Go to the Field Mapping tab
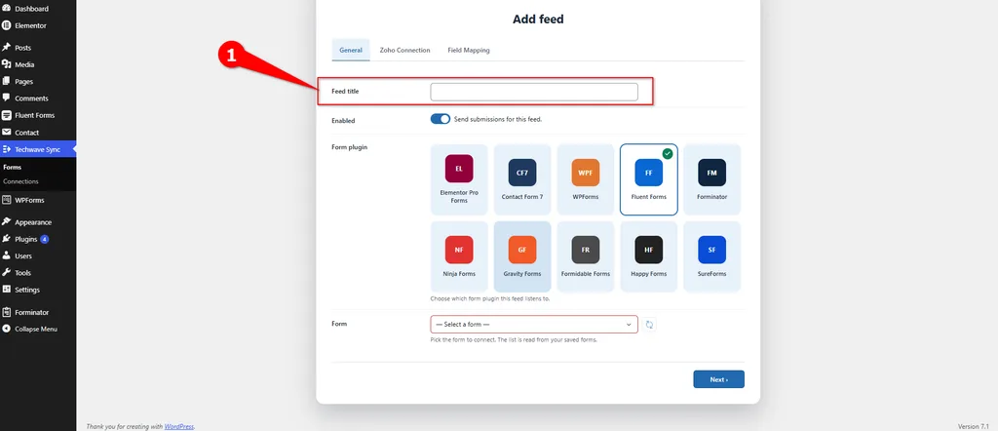This screenshot has width=998, height=431. coord(469,51)
